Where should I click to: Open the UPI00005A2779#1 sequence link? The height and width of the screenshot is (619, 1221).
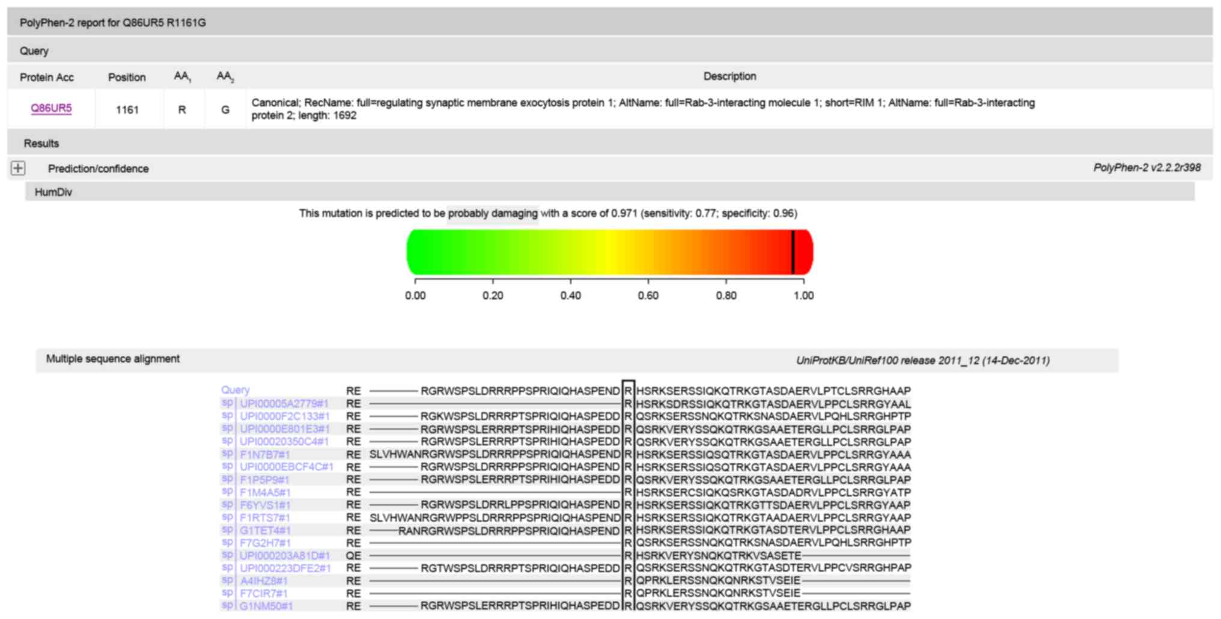tap(284, 403)
